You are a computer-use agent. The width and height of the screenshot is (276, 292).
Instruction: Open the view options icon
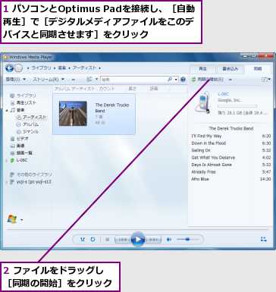[x=89, y=80]
